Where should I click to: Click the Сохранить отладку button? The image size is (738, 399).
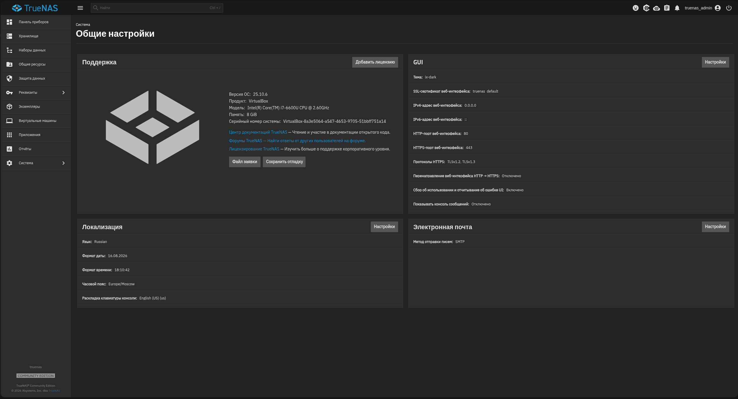pyautogui.click(x=284, y=162)
